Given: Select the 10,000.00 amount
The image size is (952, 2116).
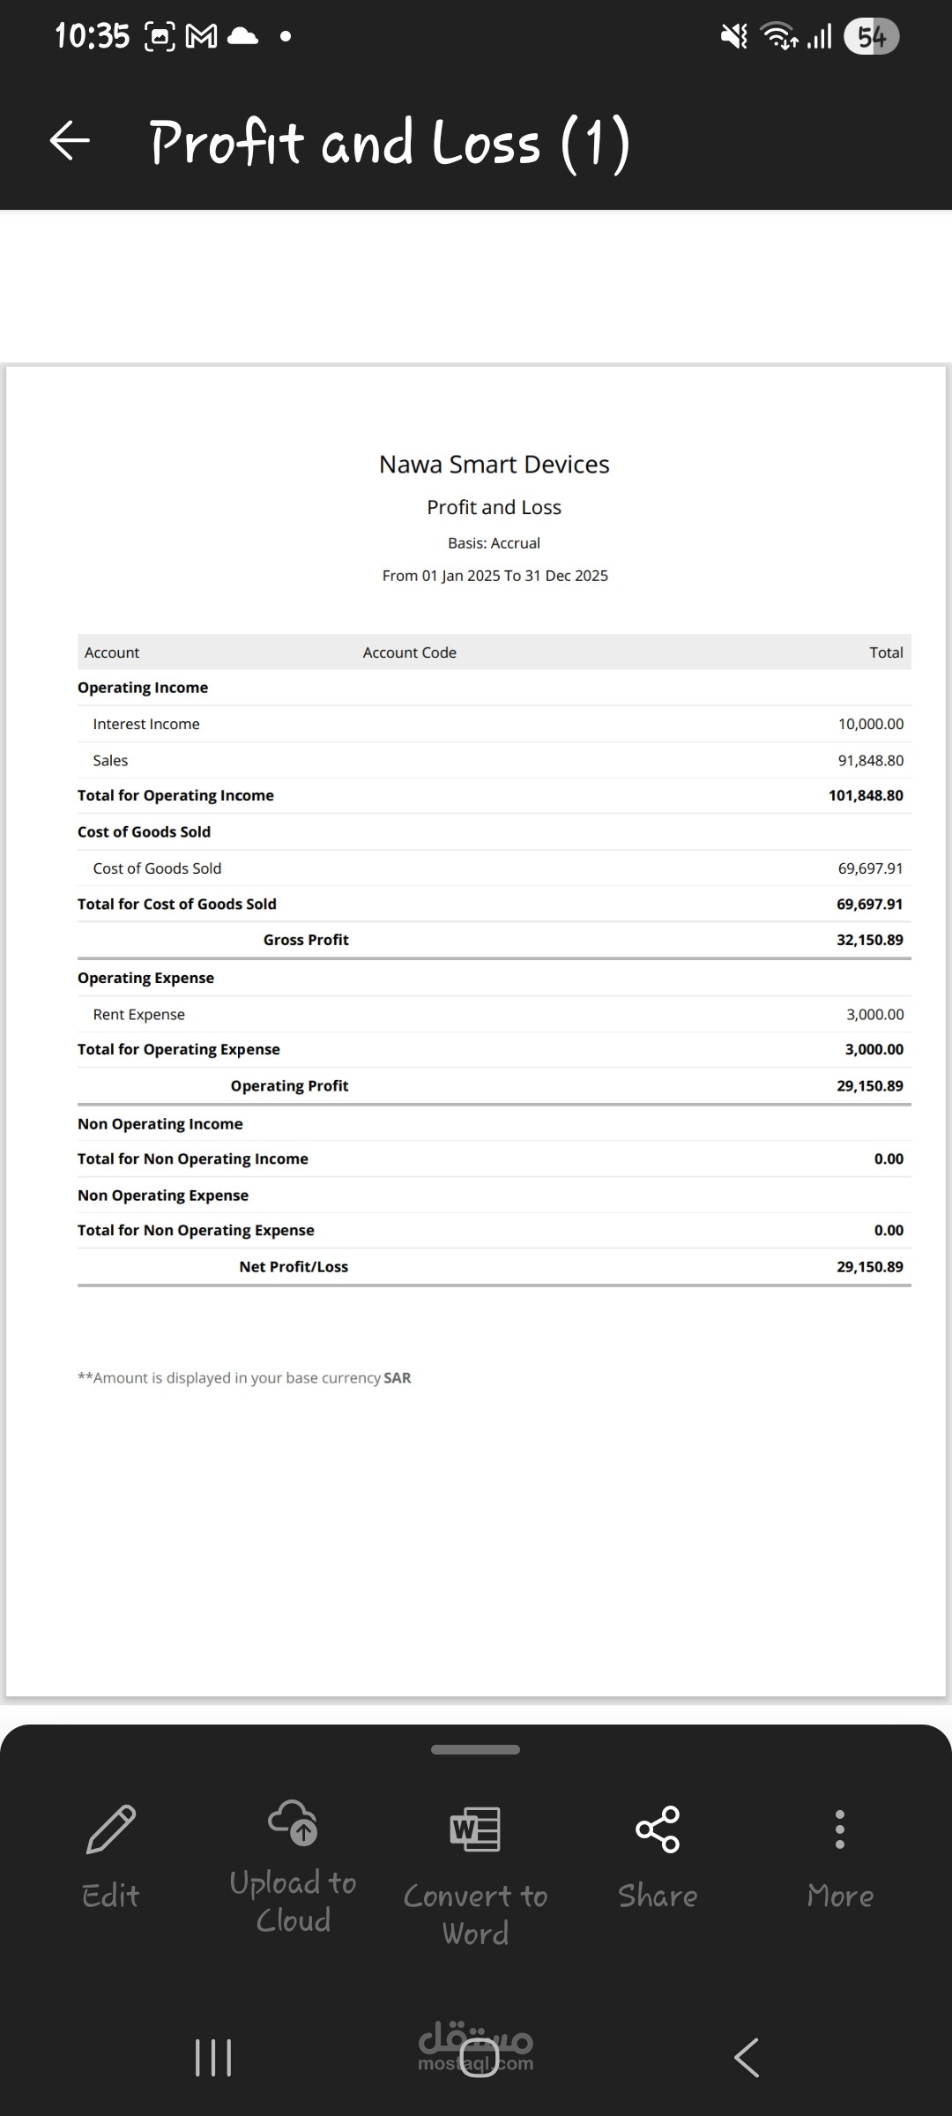Looking at the screenshot, I should click(871, 724).
